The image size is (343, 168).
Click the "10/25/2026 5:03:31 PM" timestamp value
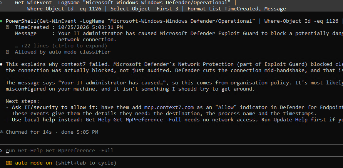(90, 27)
